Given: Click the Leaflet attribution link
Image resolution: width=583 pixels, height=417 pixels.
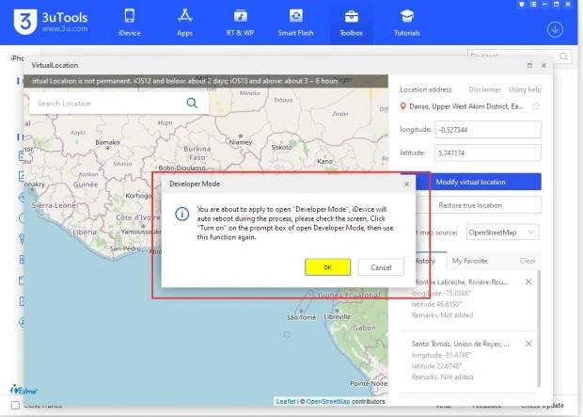Looking at the screenshot, I should (x=286, y=401).
